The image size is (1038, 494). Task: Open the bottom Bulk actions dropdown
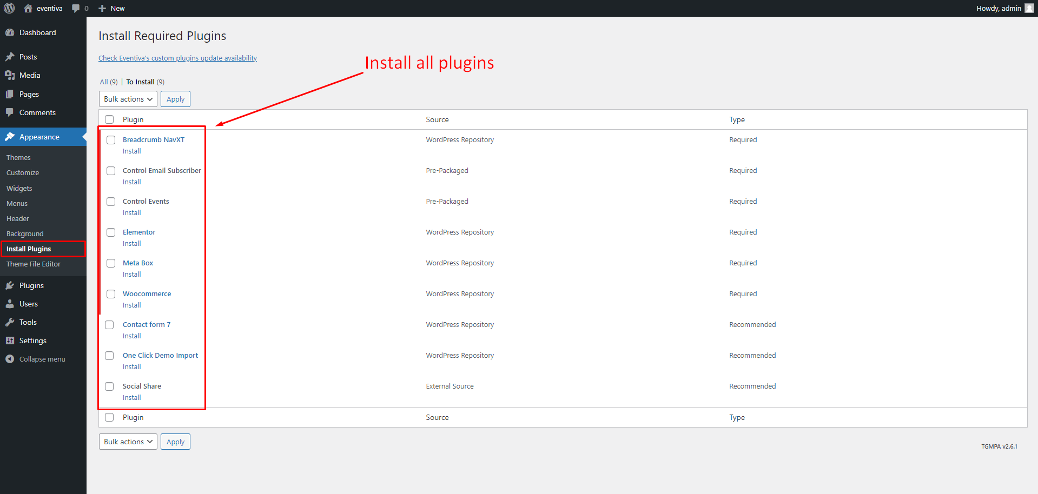(128, 442)
